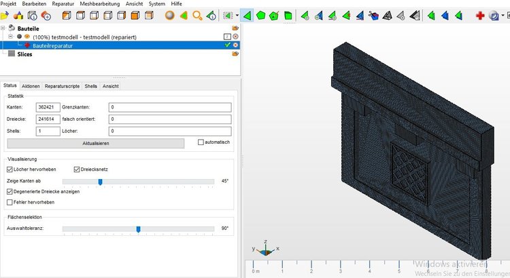Open the Reparatur menu
This screenshot has height=278, width=510.
(x=63, y=4)
